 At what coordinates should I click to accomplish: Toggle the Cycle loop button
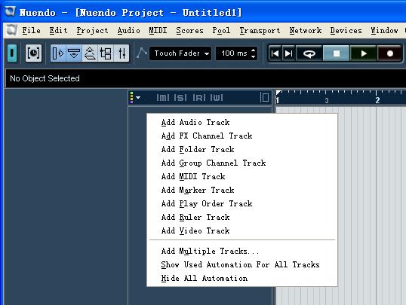[x=309, y=53]
